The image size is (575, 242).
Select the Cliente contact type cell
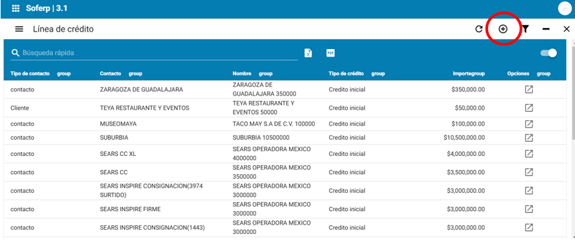point(20,108)
